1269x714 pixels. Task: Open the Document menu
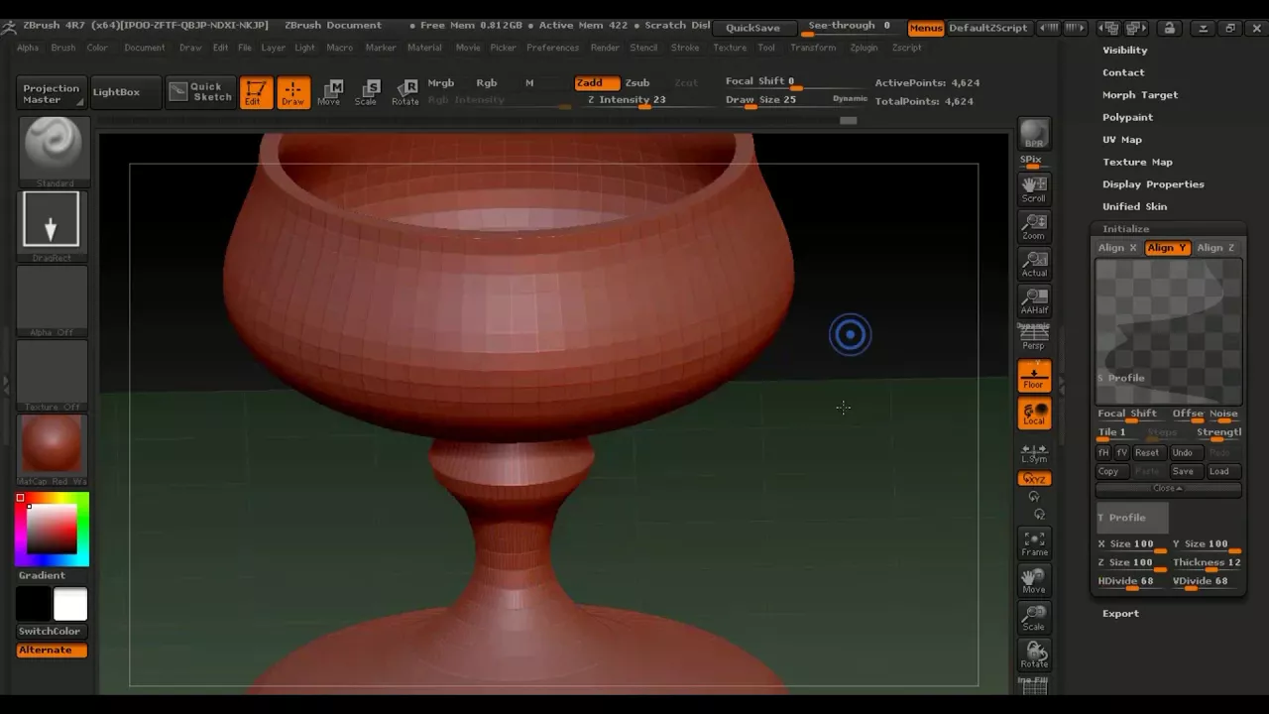145,48
